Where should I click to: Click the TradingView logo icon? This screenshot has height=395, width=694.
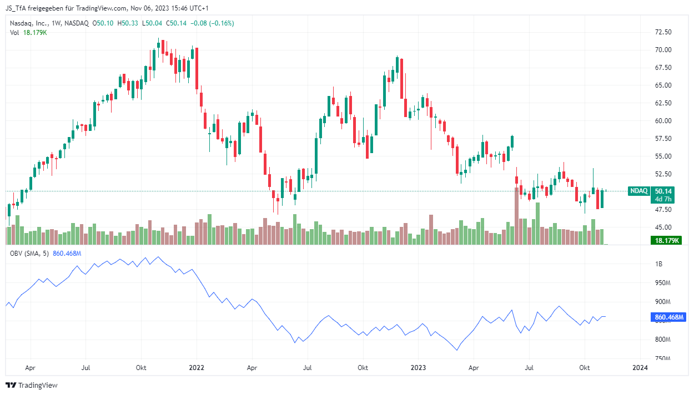coord(11,385)
